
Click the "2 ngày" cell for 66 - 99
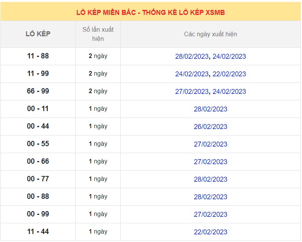(x=98, y=91)
